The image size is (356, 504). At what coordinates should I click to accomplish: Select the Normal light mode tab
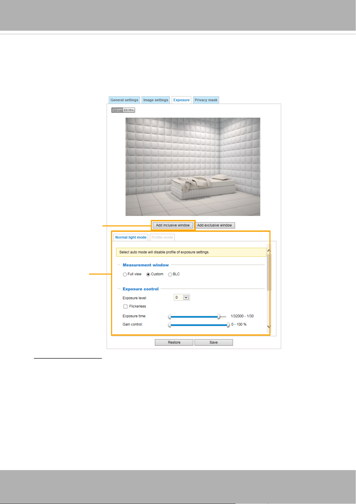tap(131, 237)
